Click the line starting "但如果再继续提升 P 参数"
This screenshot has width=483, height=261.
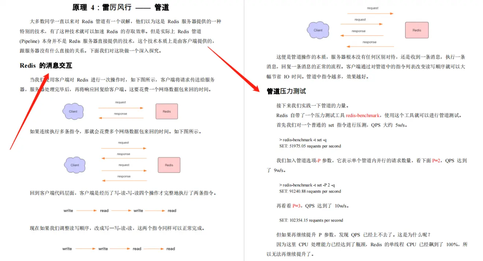coord(353,235)
